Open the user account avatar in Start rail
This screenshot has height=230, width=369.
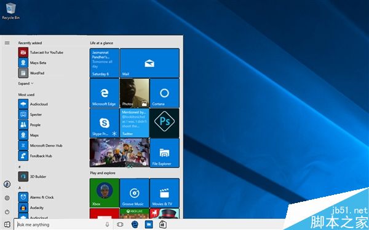pyautogui.click(x=7, y=184)
